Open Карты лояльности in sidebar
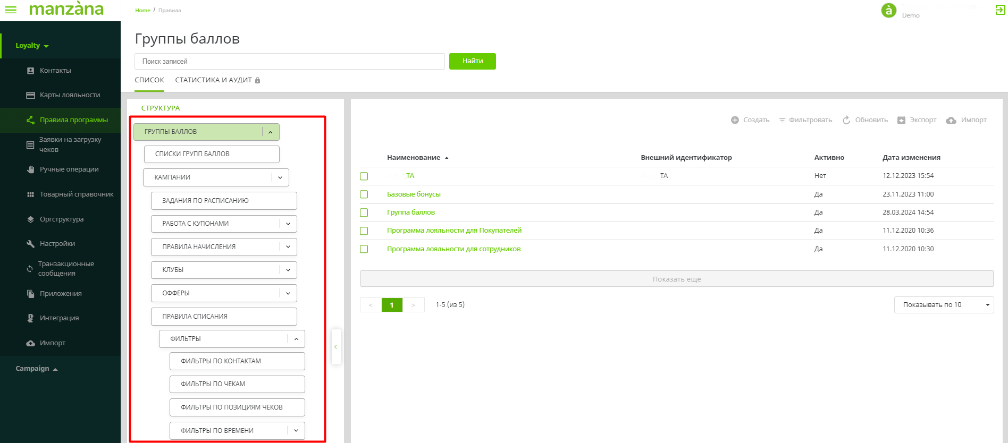This screenshot has width=1008, height=443. pos(70,95)
